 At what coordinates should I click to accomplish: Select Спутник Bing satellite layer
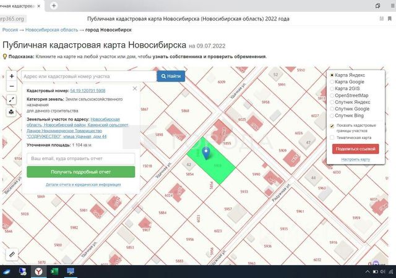point(347,116)
